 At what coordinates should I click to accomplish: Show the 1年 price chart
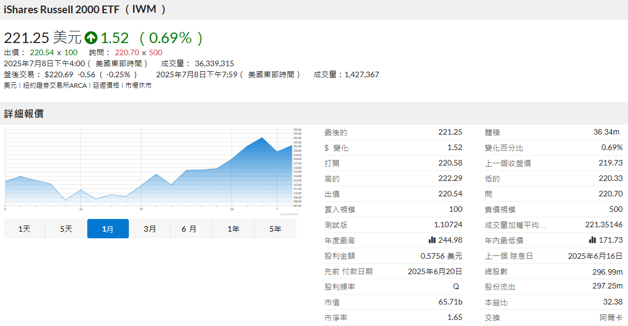tap(233, 229)
